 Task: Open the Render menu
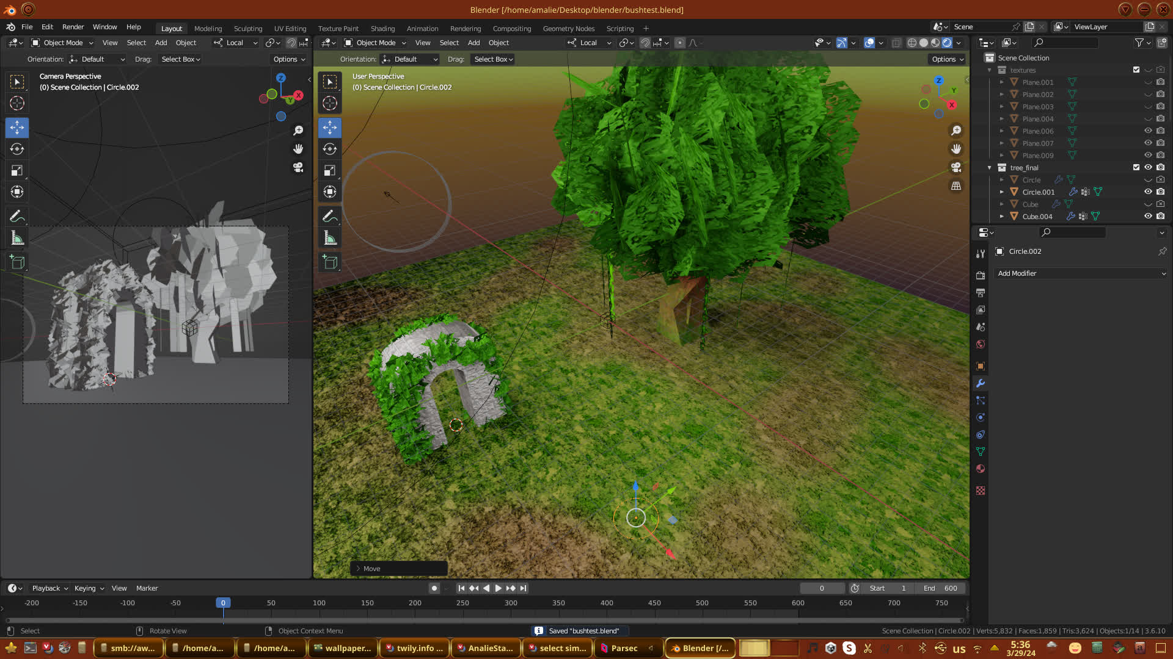tap(73, 27)
